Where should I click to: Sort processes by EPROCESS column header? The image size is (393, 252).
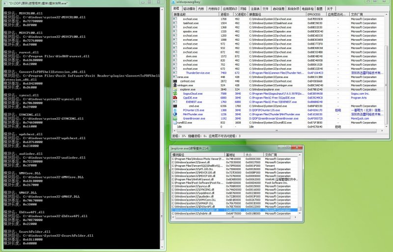[x=316, y=15]
